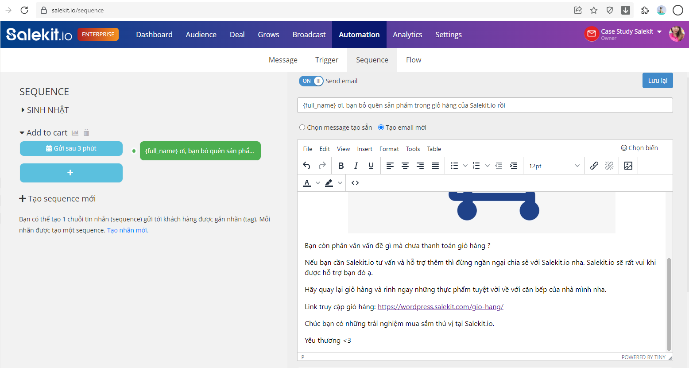Open the Tạo nhãn mới link

128,230
